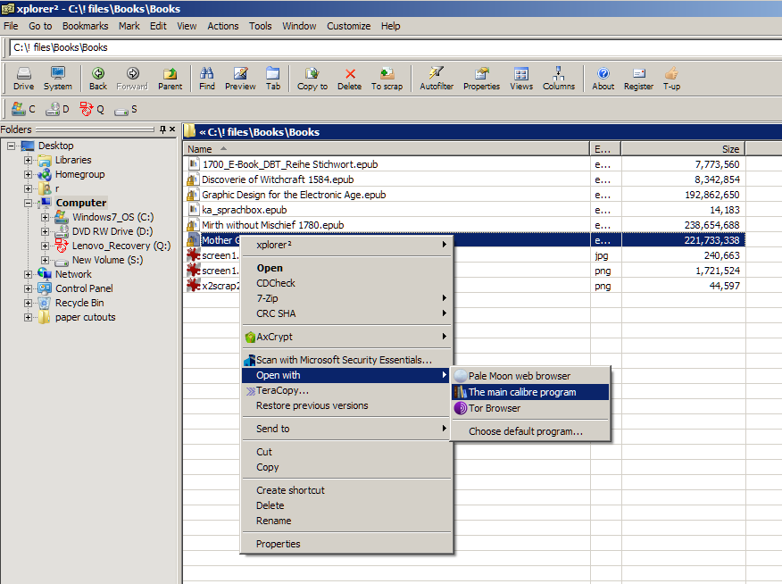The width and height of the screenshot is (782, 584).
Task: Choose The main calibre program
Action: pos(522,392)
